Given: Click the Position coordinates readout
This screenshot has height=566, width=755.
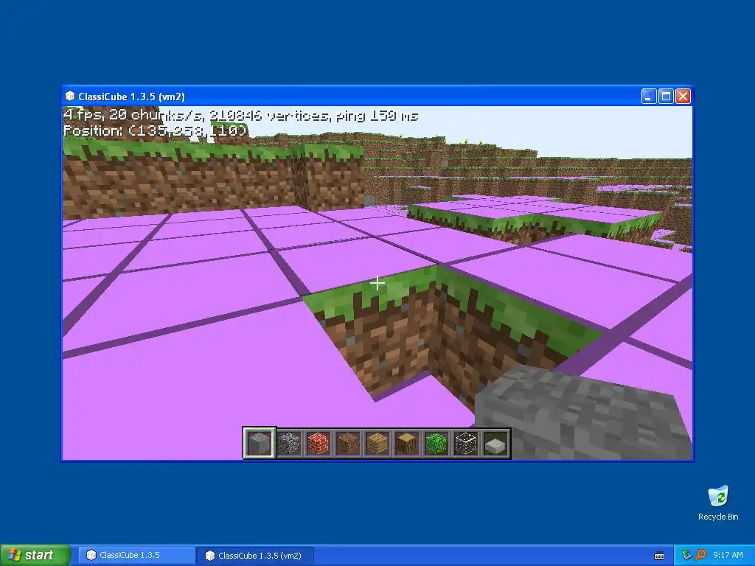Looking at the screenshot, I should [x=156, y=130].
